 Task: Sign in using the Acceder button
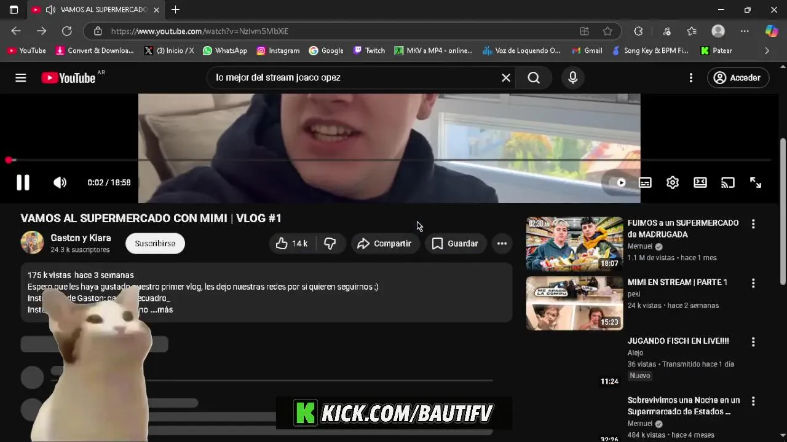738,78
